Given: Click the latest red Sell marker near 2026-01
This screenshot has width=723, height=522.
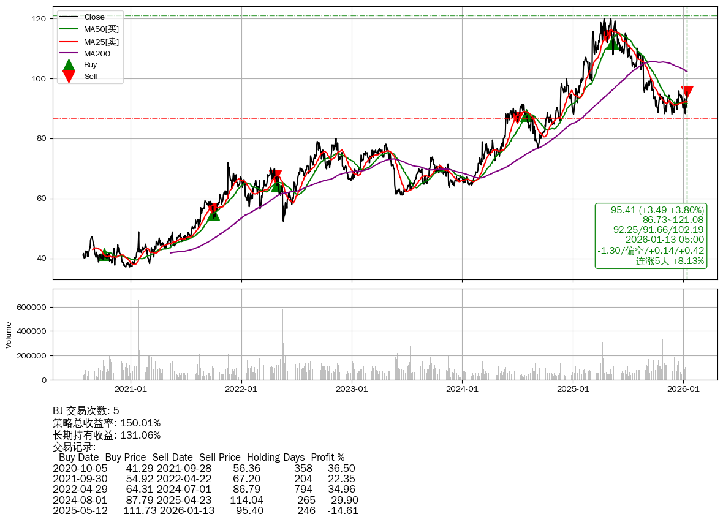Looking at the screenshot, I should (687, 93).
